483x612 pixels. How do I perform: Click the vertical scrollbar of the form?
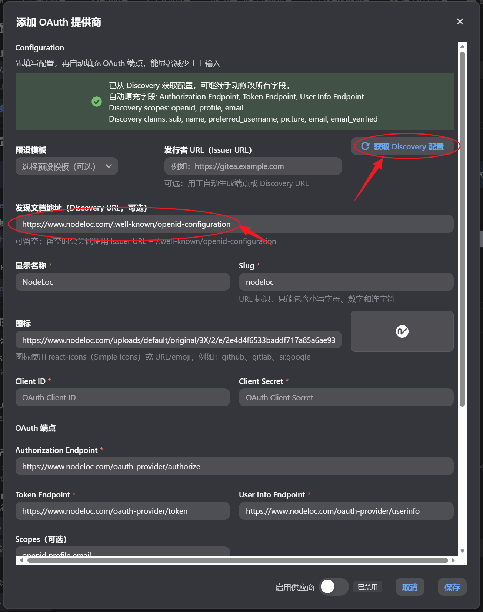pos(462,229)
